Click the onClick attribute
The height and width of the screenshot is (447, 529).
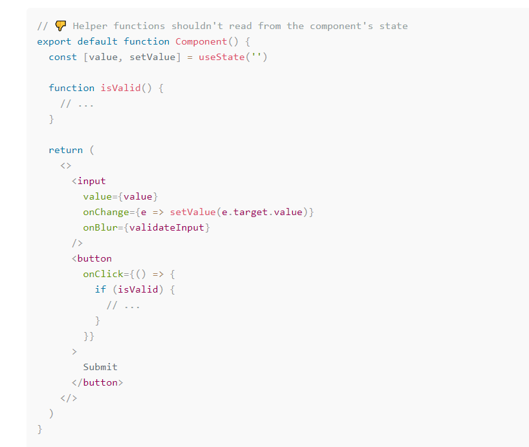pos(103,274)
